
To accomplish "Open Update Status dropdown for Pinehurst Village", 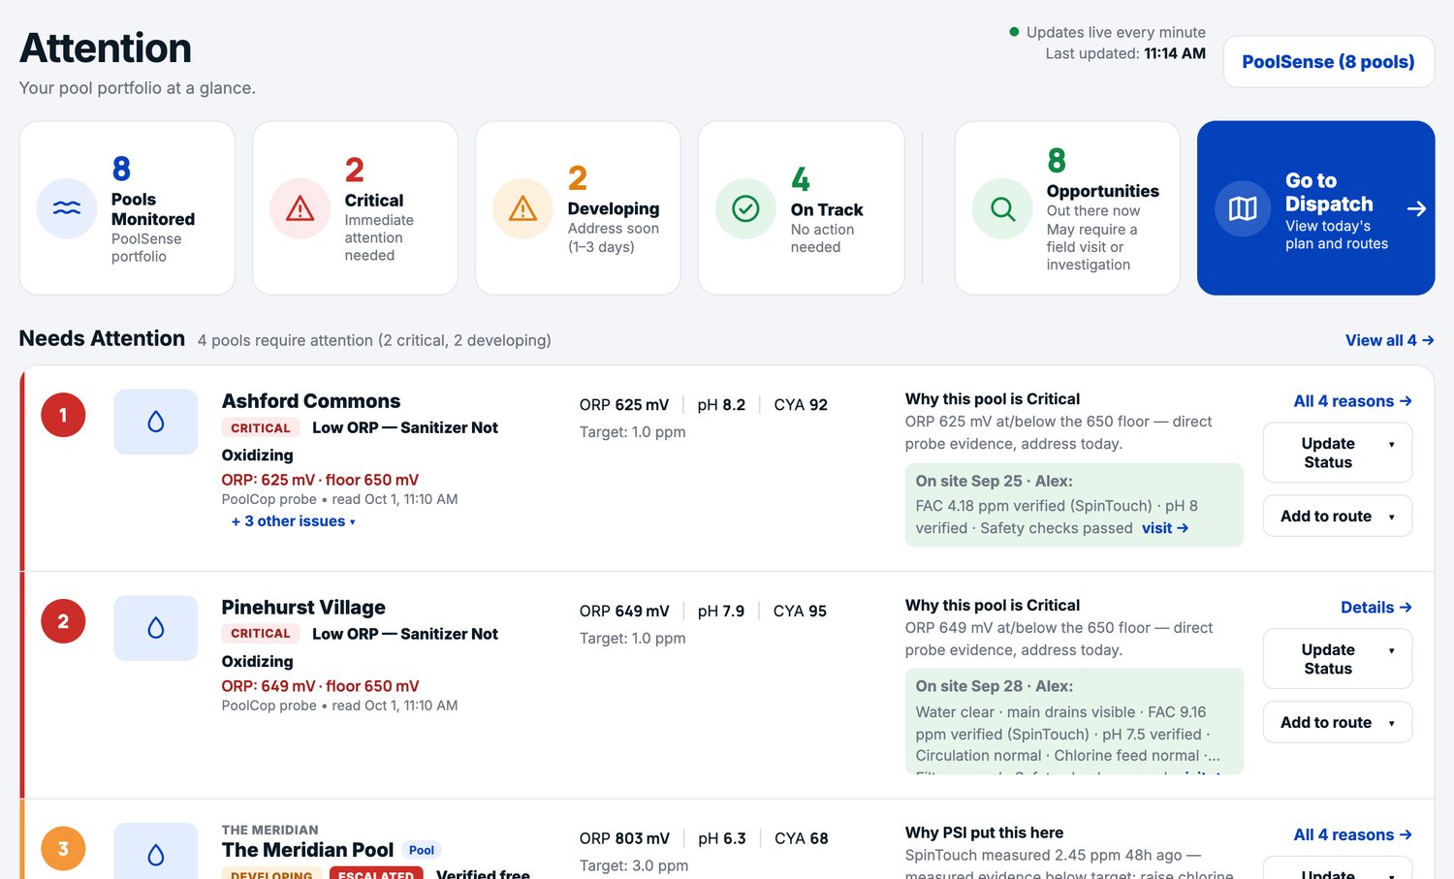I will [1338, 659].
